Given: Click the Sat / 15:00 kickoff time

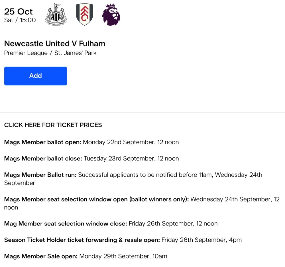Looking at the screenshot, I should pos(20,20).
